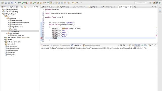This screenshot has height=91, width=162.
Task: Select testng.xml in Package Explorer
Action: [x=11, y=55]
